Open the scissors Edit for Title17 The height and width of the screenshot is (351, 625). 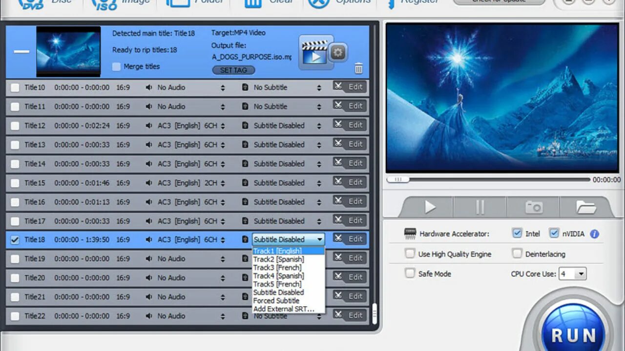coord(349,220)
